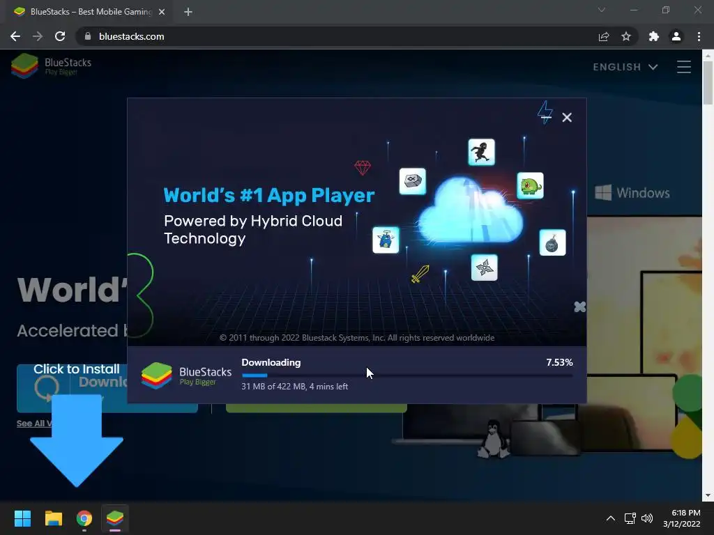Click the glowing cloud graphic
Viewport: 714px width, 535px height.
click(471, 211)
